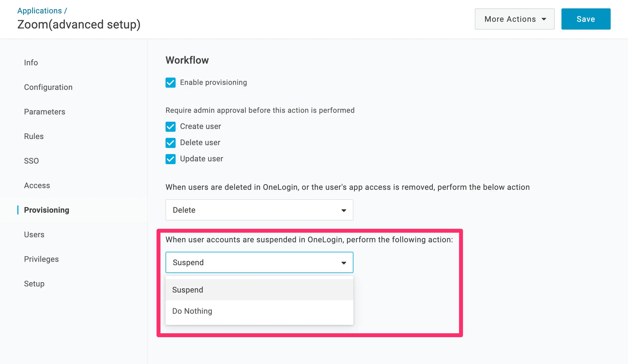Select the SSO tab
Image resolution: width=628 pixels, height=364 pixels.
click(x=31, y=161)
